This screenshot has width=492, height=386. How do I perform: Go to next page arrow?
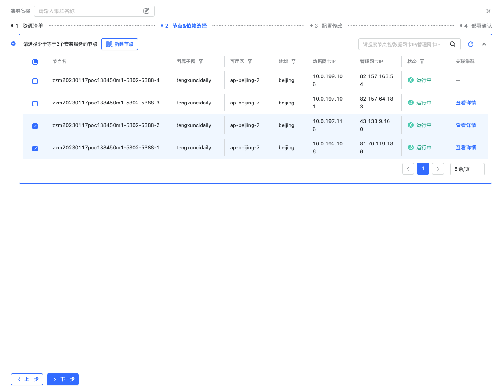438,169
